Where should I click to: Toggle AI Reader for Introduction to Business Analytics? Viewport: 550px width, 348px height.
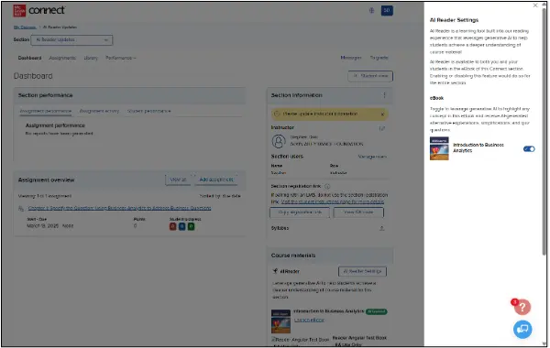(529, 149)
